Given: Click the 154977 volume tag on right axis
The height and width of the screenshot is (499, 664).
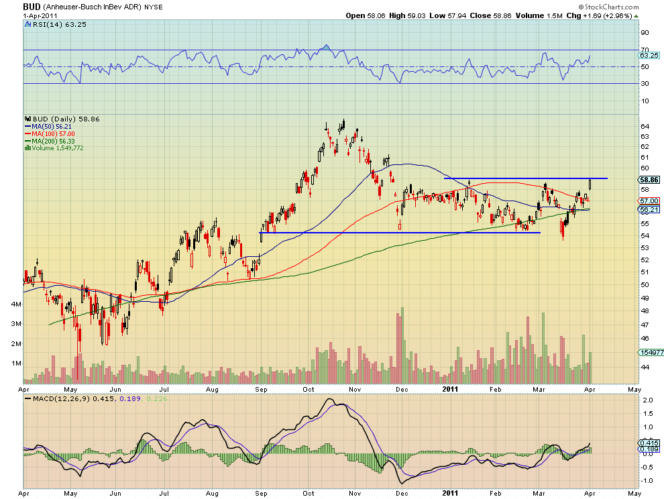Looking at the screenshot, I should pos(651,352).
